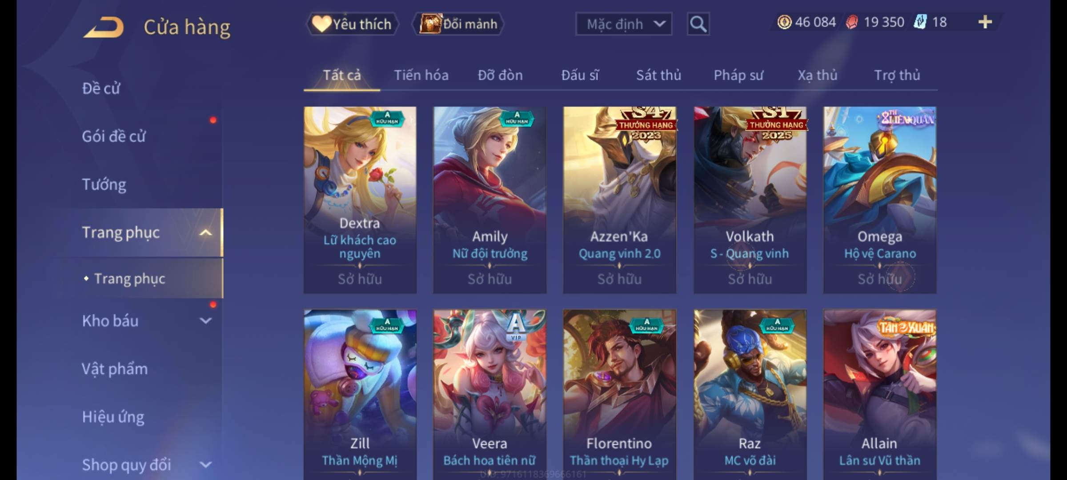1067x480 pixels.
Task: Select the Tiến hóa filter tab
Action: 421,75
